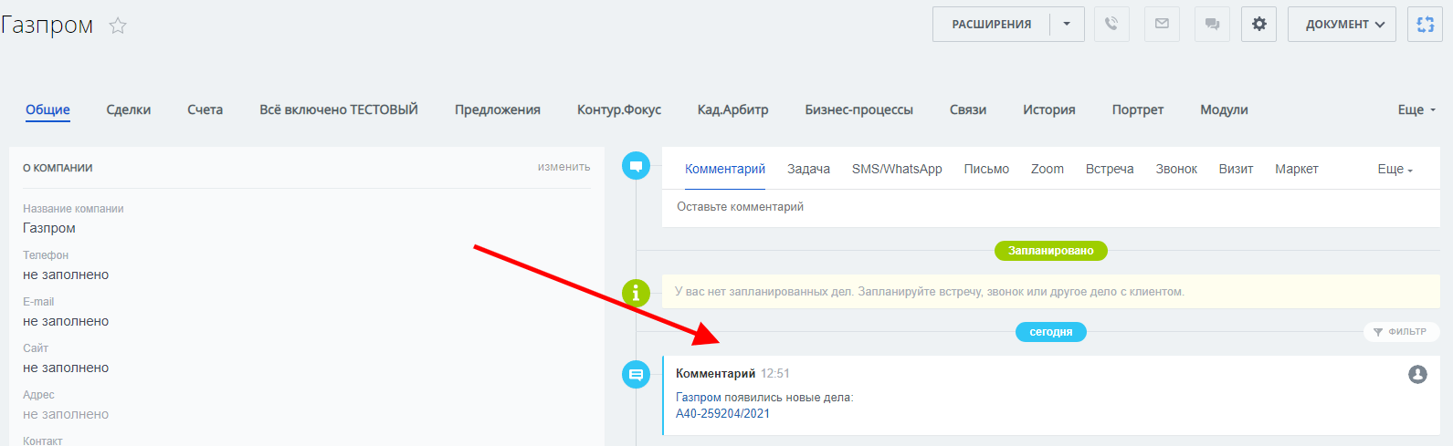This screenshot has height=446, width=1453.
Task: Select the Комментарий activity tab
Action: coord(725,169)
